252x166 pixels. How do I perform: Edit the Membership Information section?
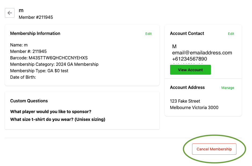(148, 34)
